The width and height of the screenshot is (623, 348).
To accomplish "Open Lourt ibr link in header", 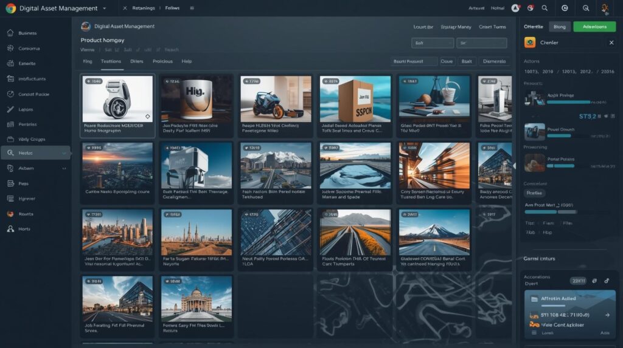I will [423, 27].
